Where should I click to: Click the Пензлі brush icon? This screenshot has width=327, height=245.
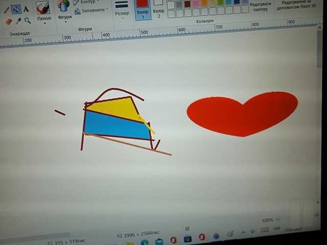[x=43, y=7]
